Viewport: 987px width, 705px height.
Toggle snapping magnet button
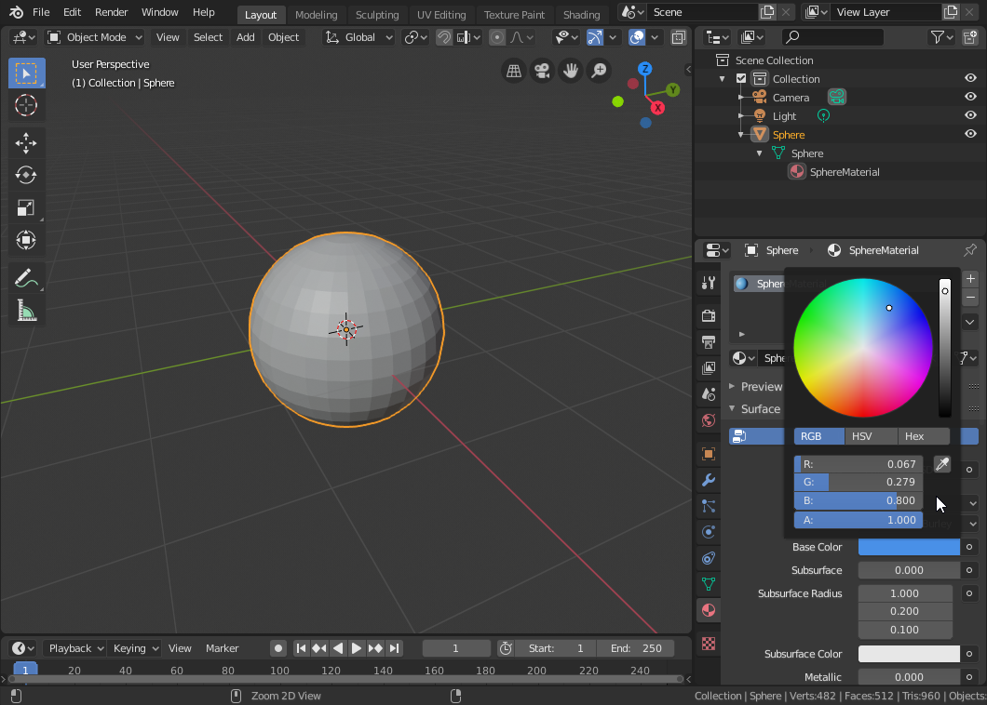444,37
